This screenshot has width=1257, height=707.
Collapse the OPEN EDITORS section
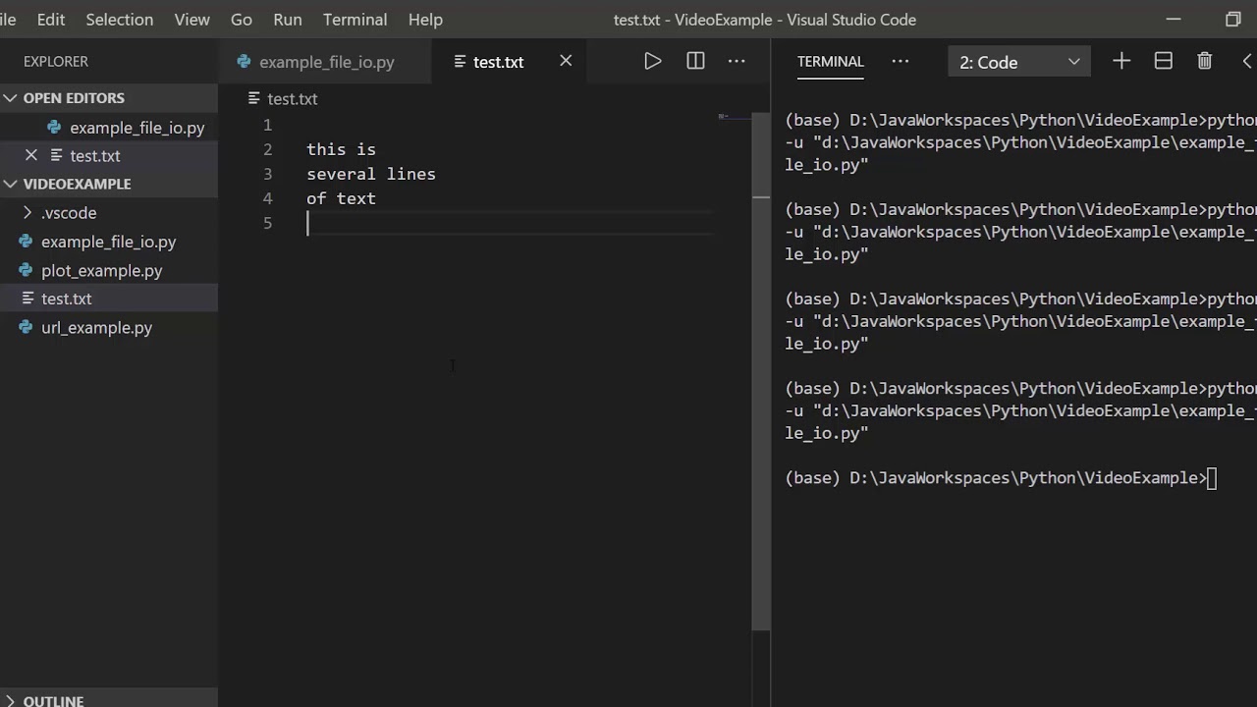pyautogui.click(x=11, y=98)
